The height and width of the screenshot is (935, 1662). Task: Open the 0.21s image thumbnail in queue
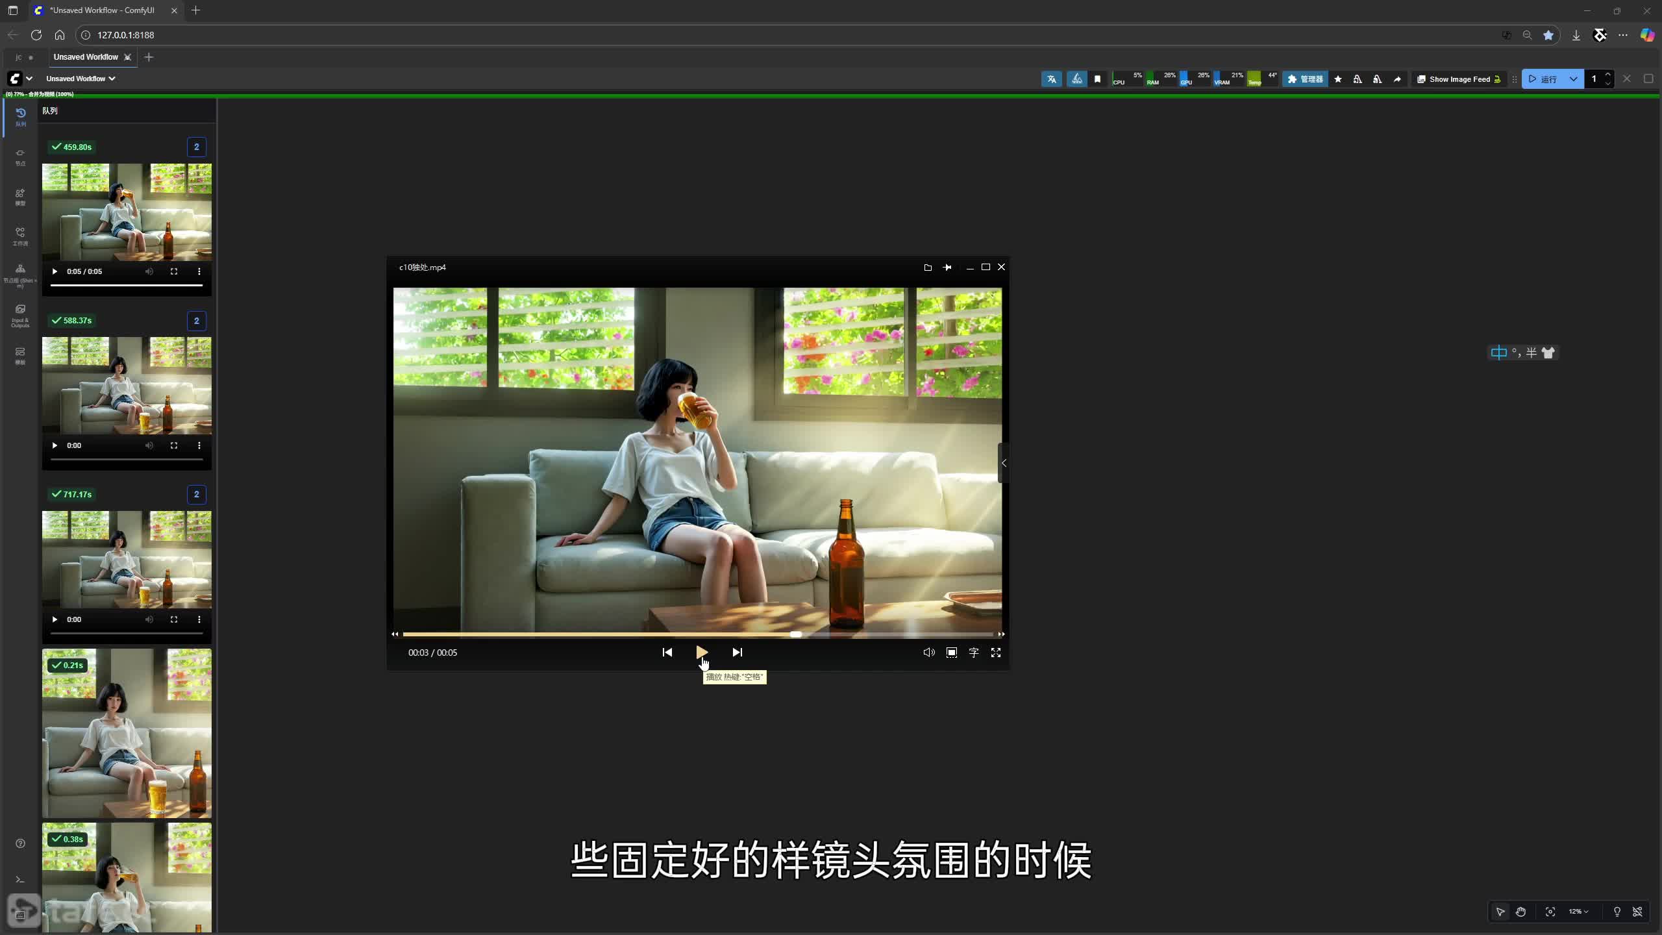[127, 734]
